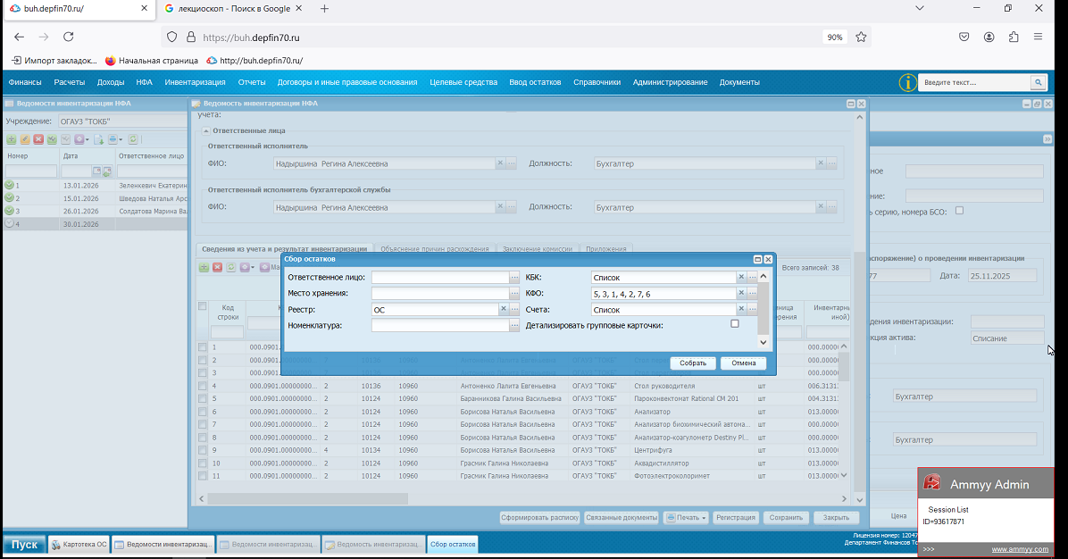The height and width of the screenshot is (559, 1068).
Task: Tick the checkbox for table row 1
Action: click(x=203, y=347)
